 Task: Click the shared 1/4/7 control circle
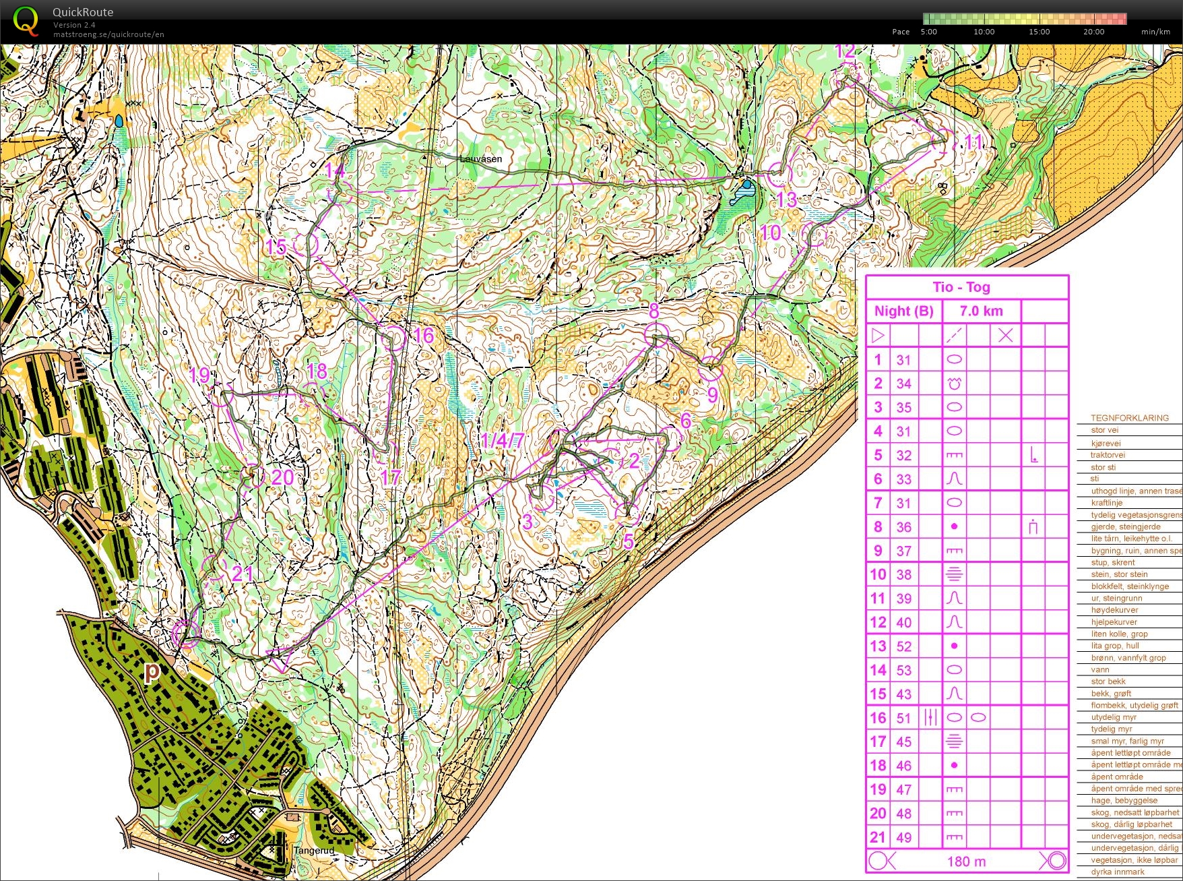coord(561,442)
